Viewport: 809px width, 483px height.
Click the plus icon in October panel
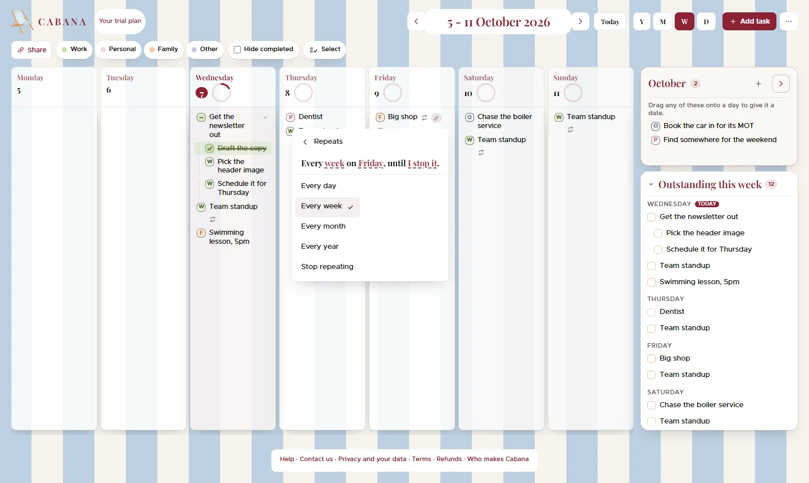(x=758, y=84)
